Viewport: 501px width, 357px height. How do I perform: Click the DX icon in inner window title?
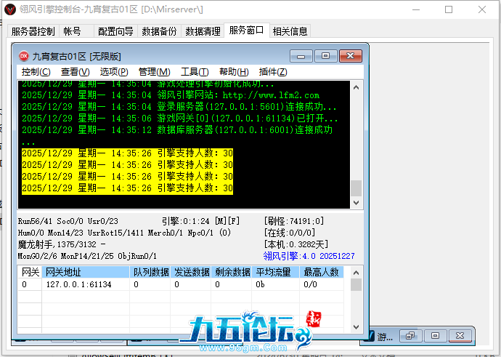pyautogui.click(x=23, y=56)
